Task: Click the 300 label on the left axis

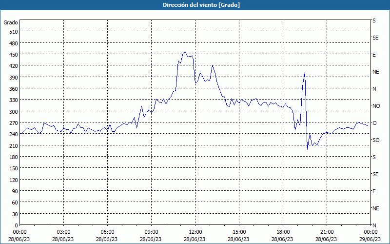Action: (x=14, y=112)
